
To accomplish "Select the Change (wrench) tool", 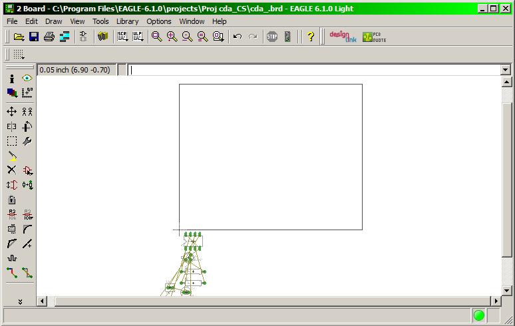I will coord(27,141).
